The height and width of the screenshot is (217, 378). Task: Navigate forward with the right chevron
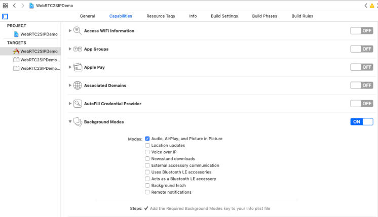(22, 5)
